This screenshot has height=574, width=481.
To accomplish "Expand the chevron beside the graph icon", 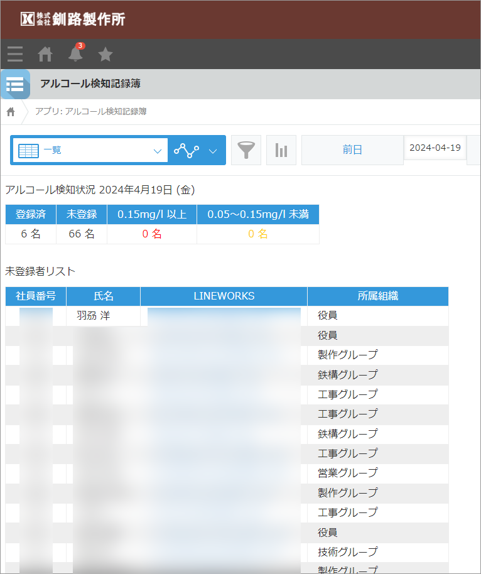I will point(213,151).
